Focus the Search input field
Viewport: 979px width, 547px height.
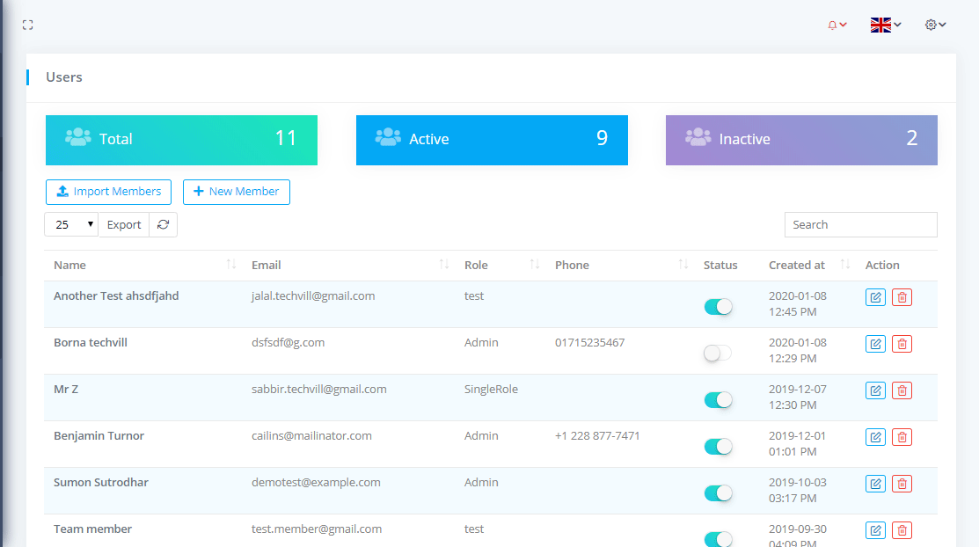[x=860, y=225]
